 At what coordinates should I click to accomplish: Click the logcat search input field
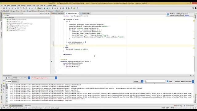tap(155, 81)
